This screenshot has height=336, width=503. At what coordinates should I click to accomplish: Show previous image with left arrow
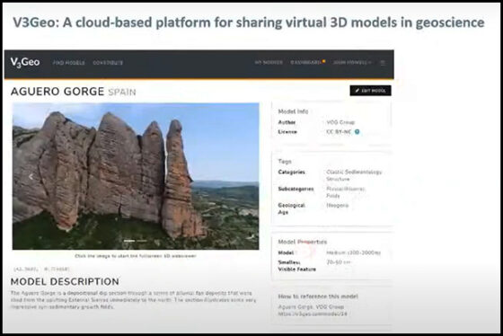[x=31, y=177]
